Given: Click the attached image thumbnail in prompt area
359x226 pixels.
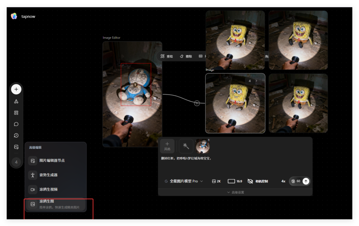Looking at the screenshot, I should [x=203, y=146].
